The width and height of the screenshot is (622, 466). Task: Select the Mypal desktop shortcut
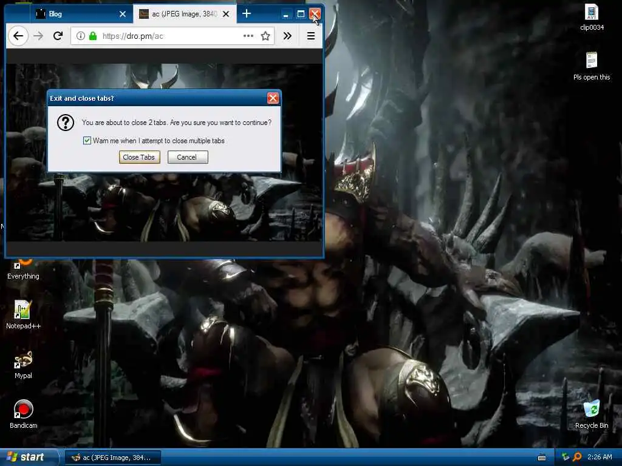click(x=23, y=365)
